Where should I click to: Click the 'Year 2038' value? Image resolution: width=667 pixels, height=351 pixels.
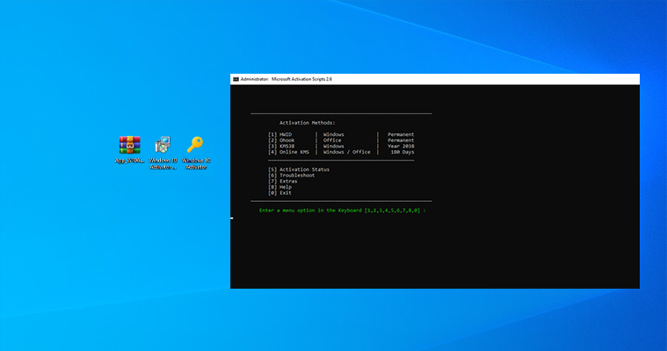pyautogui.click(x=401, y=147)
